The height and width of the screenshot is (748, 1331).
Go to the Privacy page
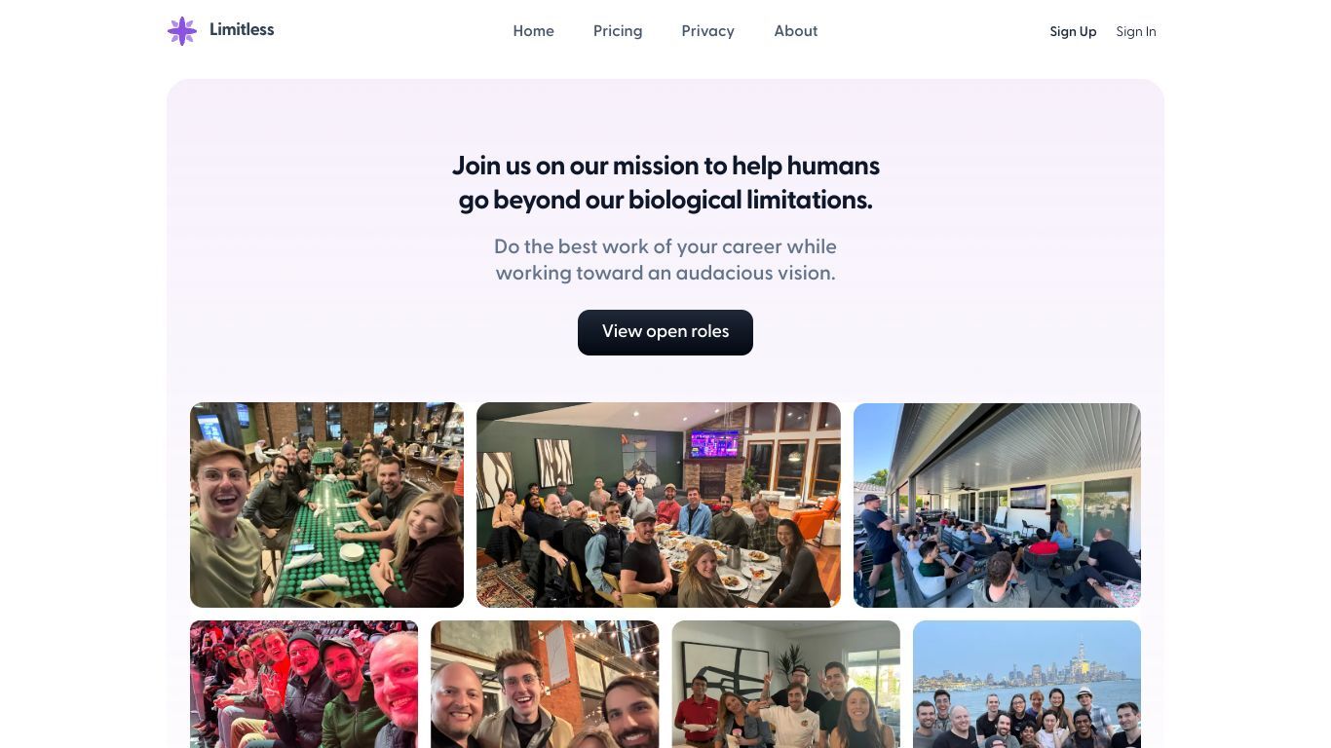tap(707, 31)
